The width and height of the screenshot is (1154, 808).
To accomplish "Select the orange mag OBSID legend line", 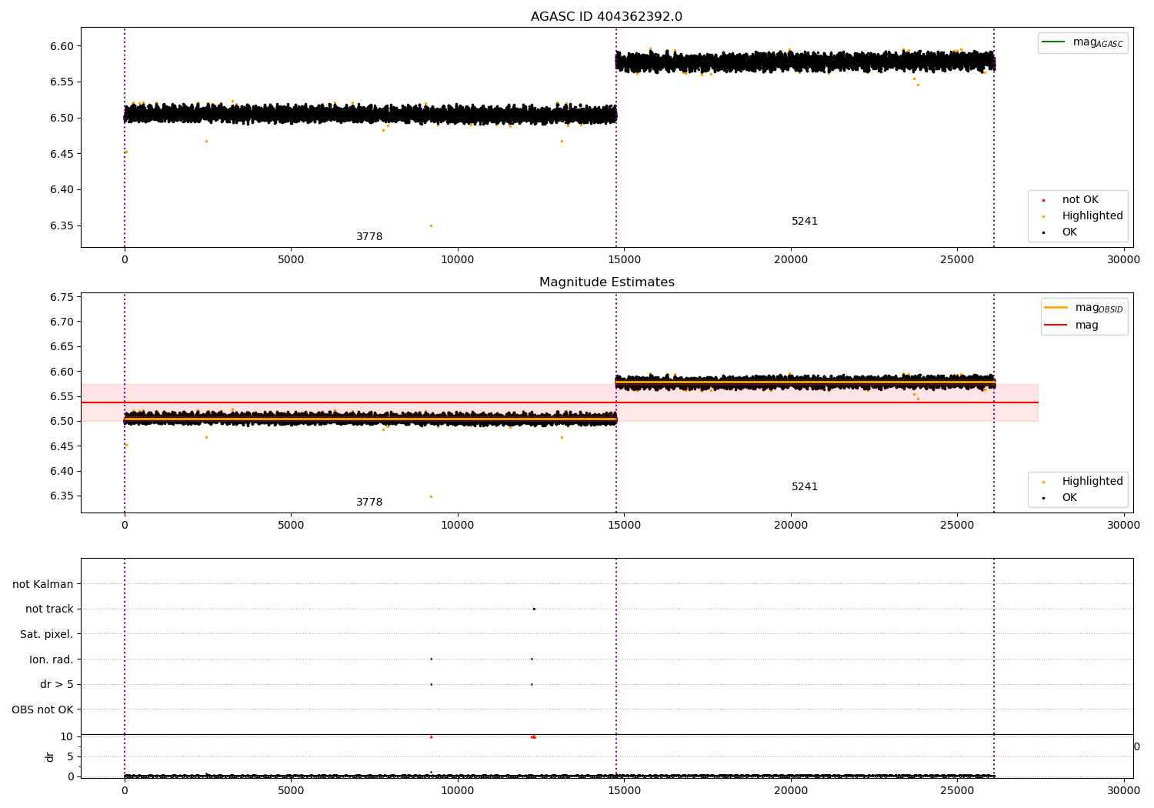I will pyautogui.click(x=1056, y=308).
